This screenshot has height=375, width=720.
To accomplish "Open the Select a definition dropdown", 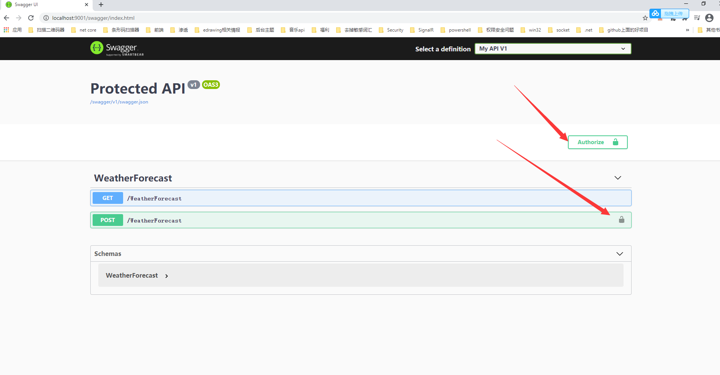I will (553, 49).
